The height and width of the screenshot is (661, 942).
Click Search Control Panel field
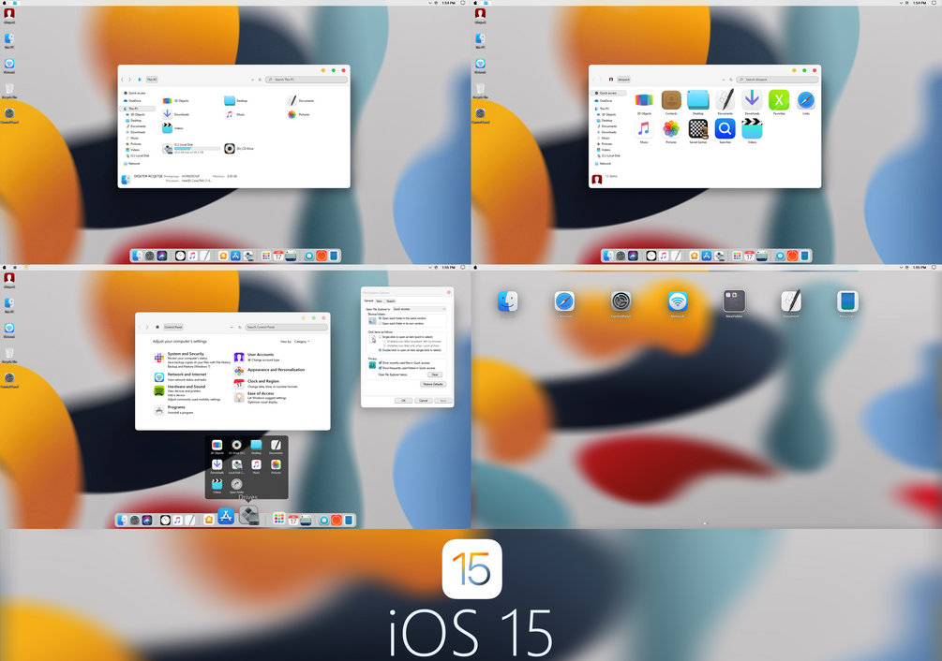pos(286,327)
